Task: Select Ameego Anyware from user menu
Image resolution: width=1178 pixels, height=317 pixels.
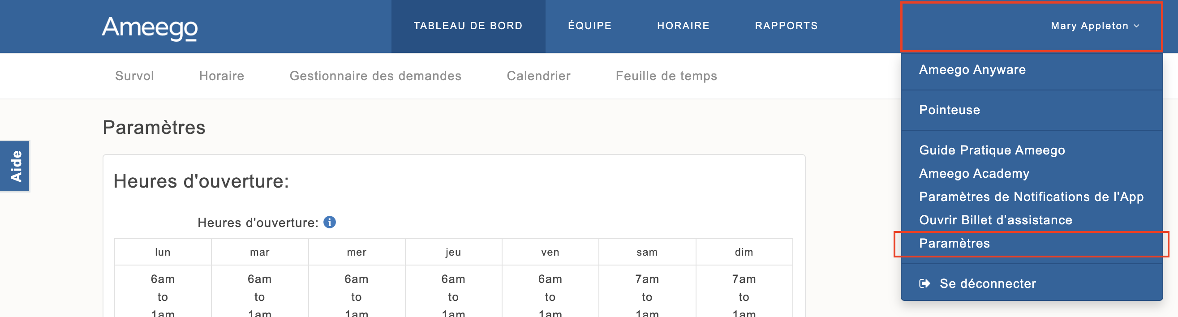Action: pos(972,69)
